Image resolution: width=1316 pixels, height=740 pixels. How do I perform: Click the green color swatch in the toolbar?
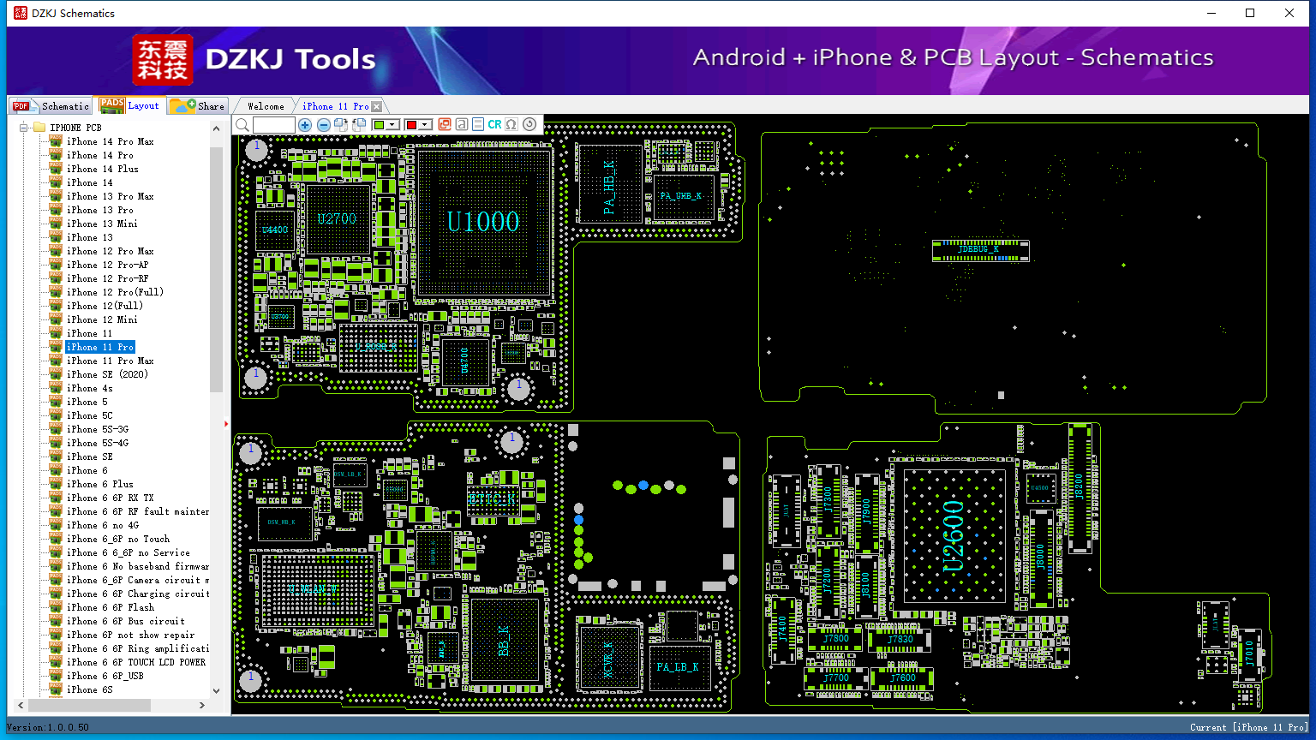[380, 125]
